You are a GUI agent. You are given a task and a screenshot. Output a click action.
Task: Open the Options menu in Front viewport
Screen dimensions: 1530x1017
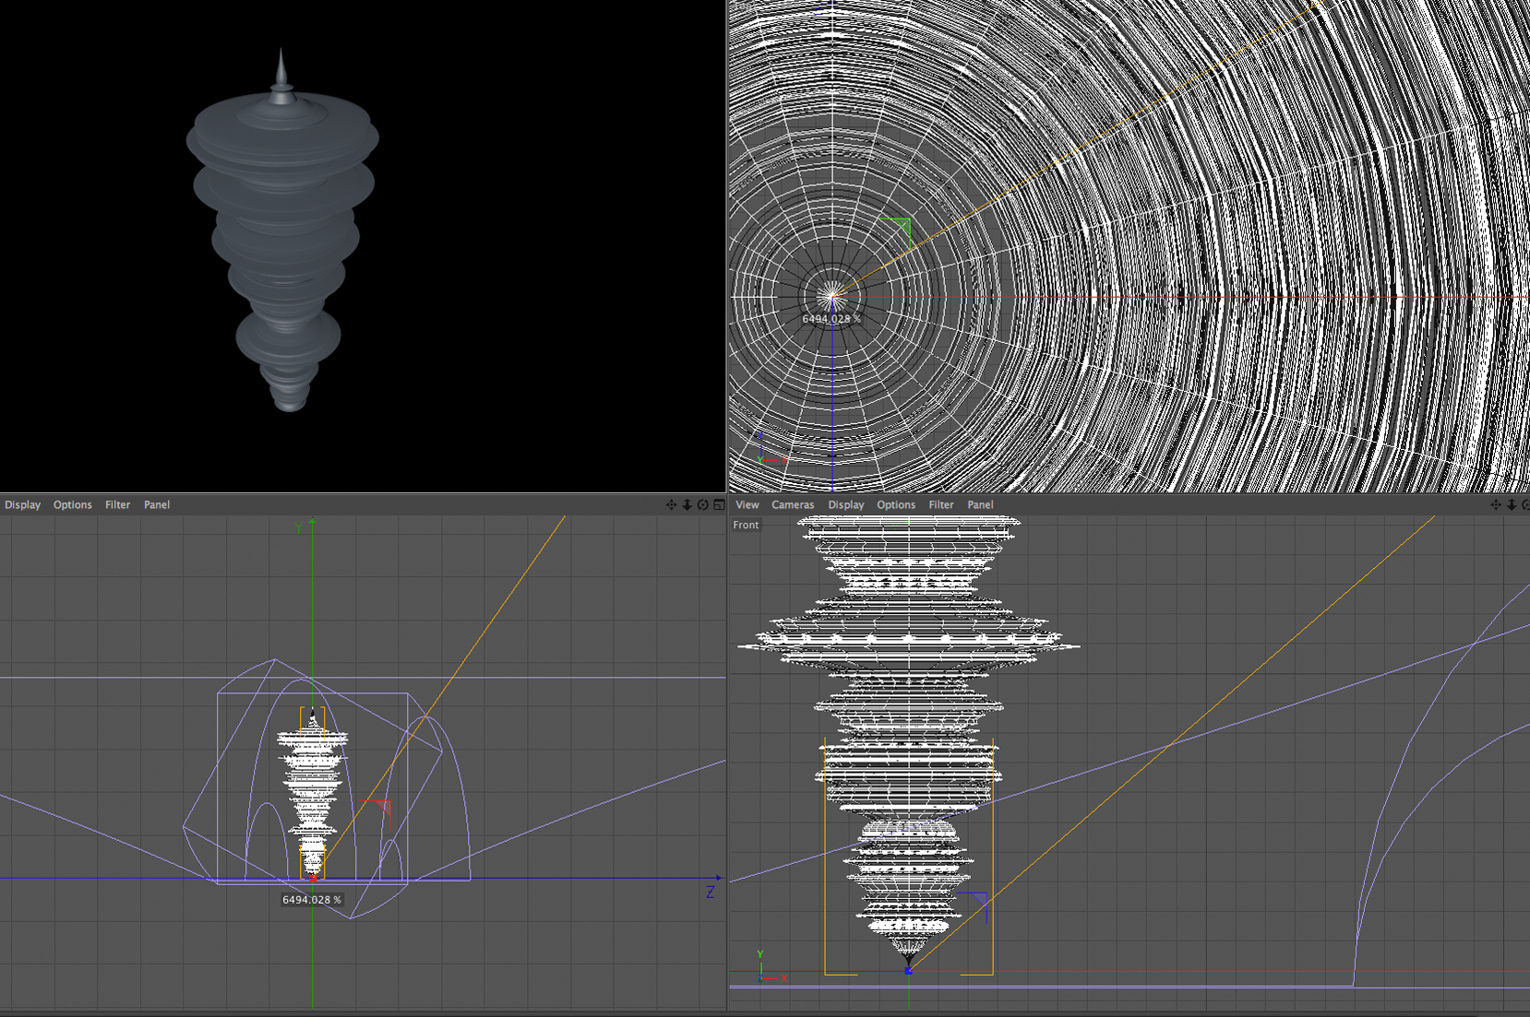(x=895, y=504)
